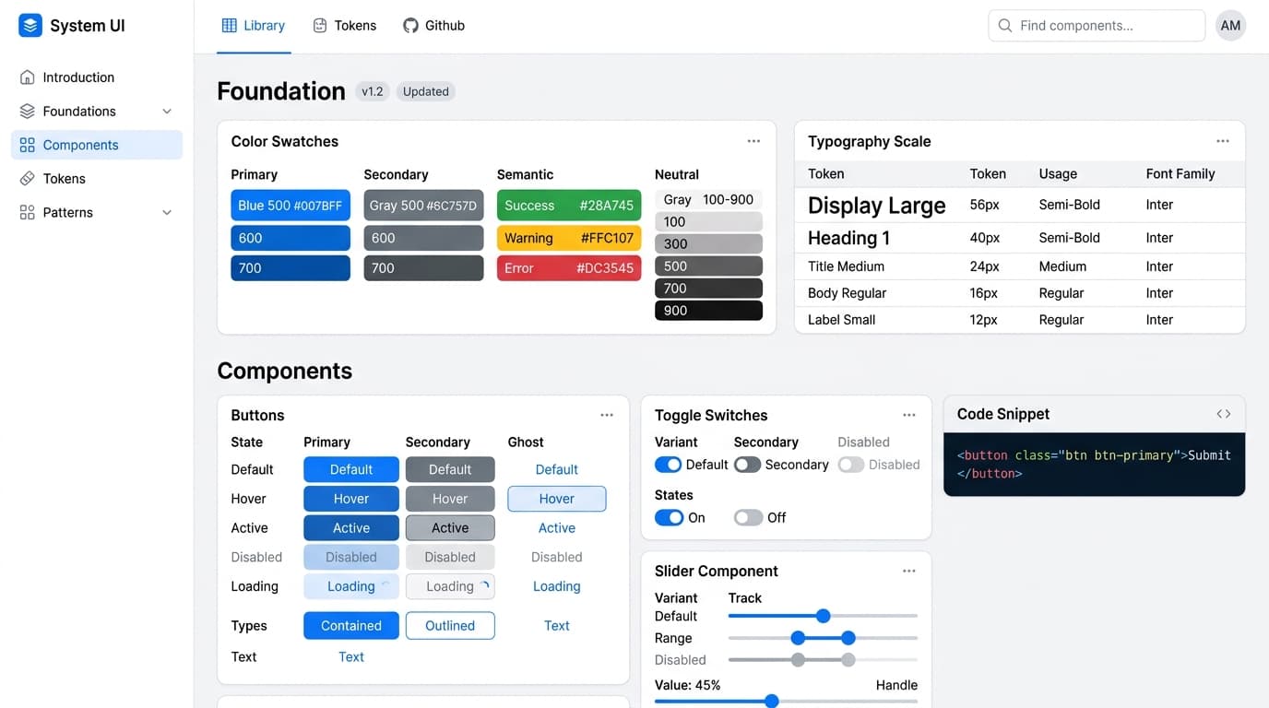Click the Library table icon in top nav
The width and height of the screenshot is (1269, 708).
pyautogui.click(x=230, y=26)
